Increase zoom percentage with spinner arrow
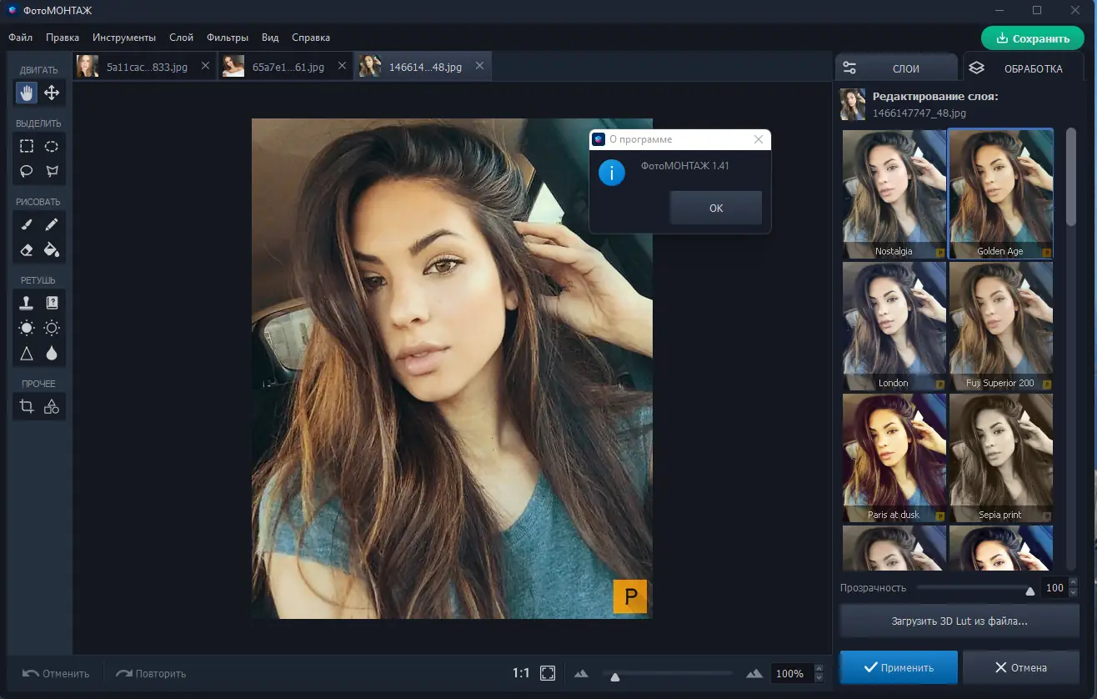 (818, 669)
